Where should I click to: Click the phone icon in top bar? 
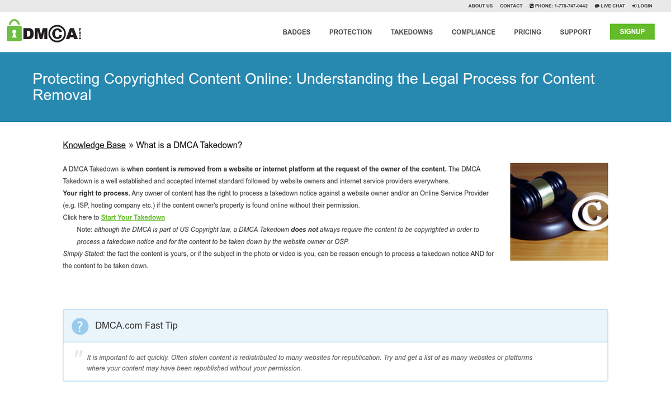point(530,6)
